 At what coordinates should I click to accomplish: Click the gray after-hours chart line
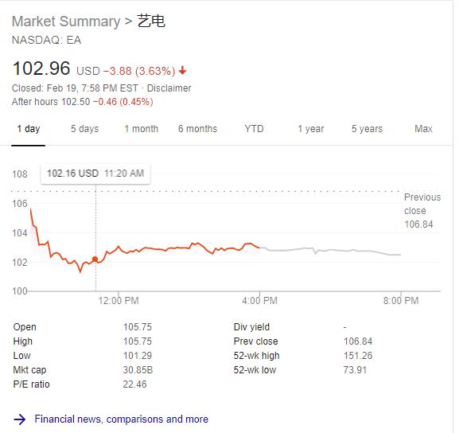coord(330,251)
